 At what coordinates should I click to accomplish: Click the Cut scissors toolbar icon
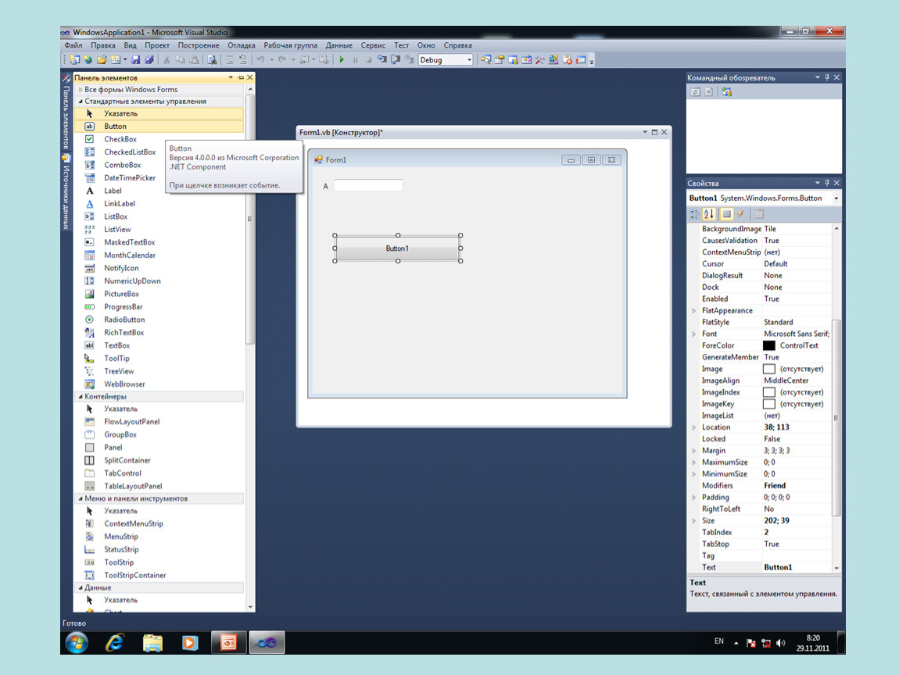[167, 59]
